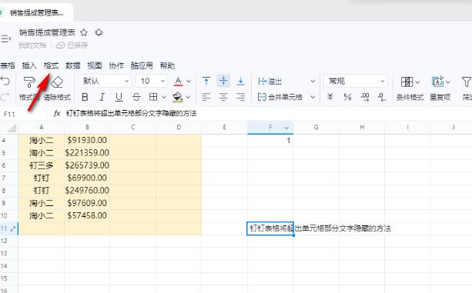Click the 我的文档 link
Screen dimensions: 472x293
pyautogui.click(x=32, y=45)
